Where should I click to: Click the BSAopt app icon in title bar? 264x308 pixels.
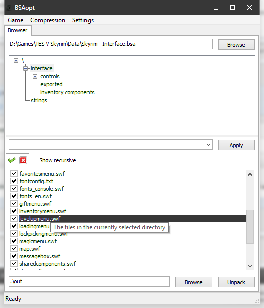pos(9,8)
